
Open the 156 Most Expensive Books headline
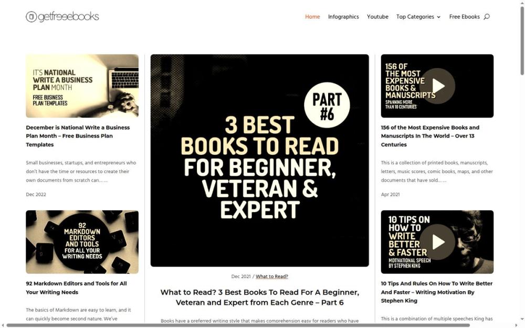click(430, 136)
